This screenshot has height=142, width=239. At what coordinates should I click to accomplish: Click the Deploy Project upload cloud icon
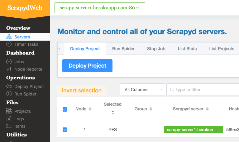pyautogui.click(x=9, y=87)
